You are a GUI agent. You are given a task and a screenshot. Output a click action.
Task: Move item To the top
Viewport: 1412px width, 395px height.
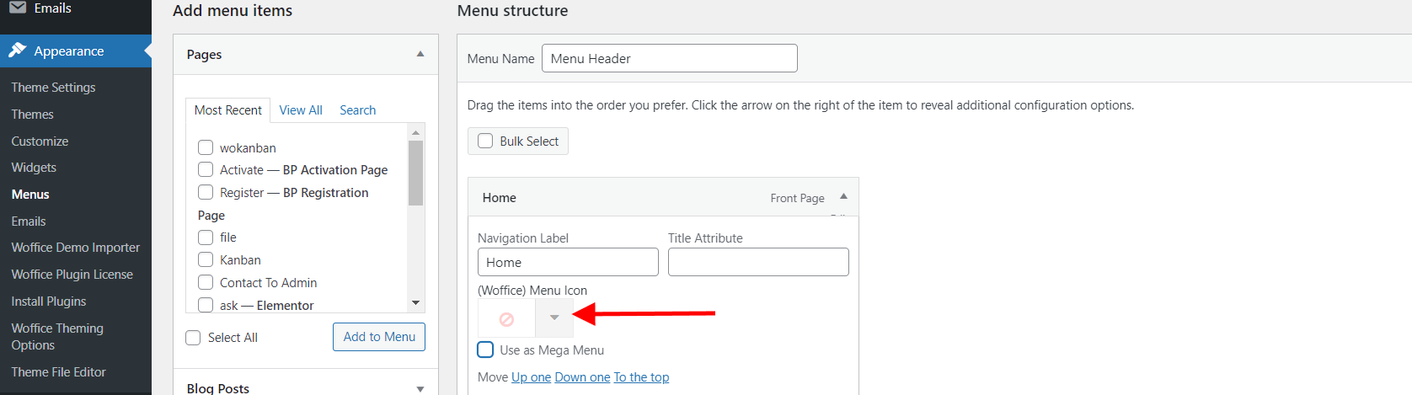pos(641,377)
